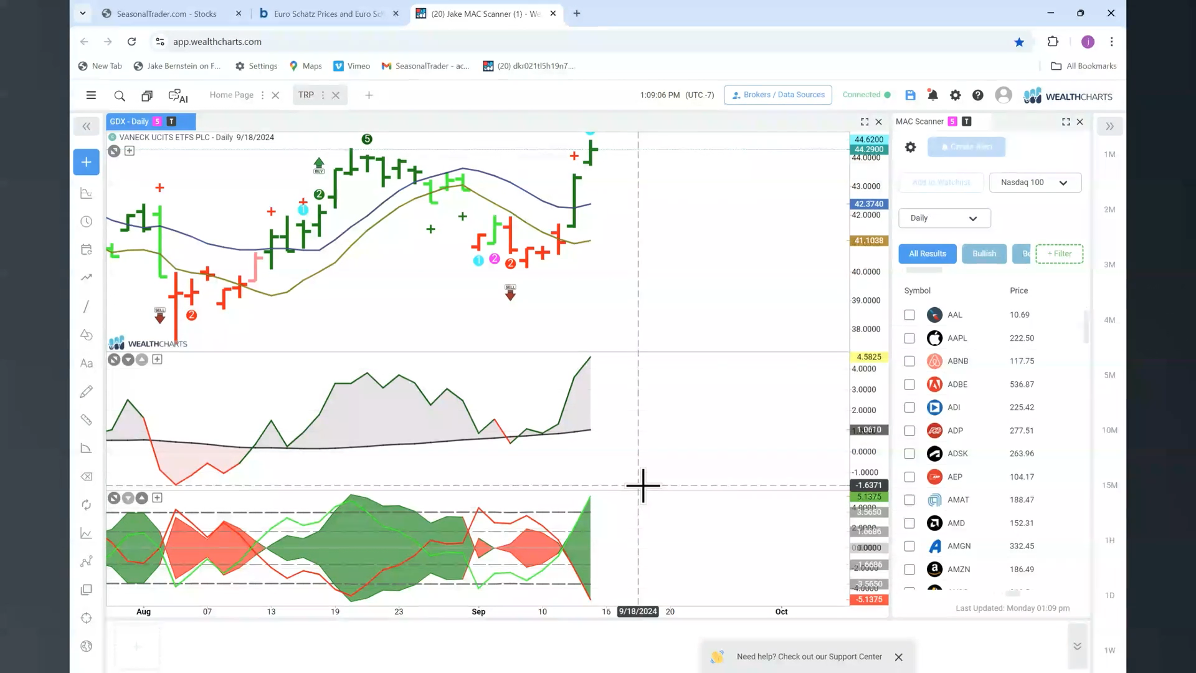Open the WealthCharts settings gear
This screenshot has width=1196, height=673.
(x=955, y=95)
